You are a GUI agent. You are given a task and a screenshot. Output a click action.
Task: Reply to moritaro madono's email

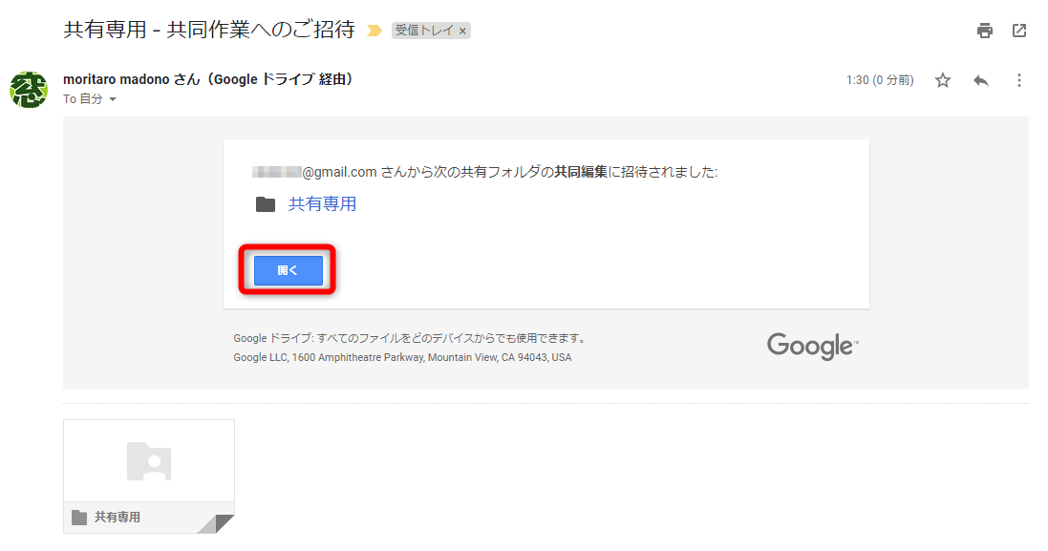pyautogui.click(x=980, y=80)
